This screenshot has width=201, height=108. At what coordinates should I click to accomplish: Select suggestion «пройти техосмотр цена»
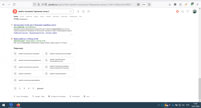tap(59, 74)
